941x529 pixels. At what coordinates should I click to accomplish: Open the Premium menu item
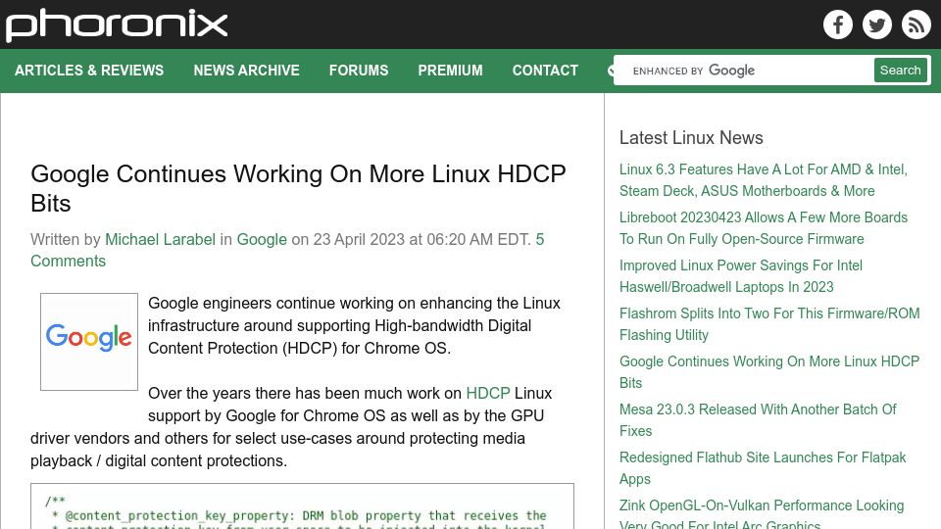pyautogui.click(x=450, y=71)
